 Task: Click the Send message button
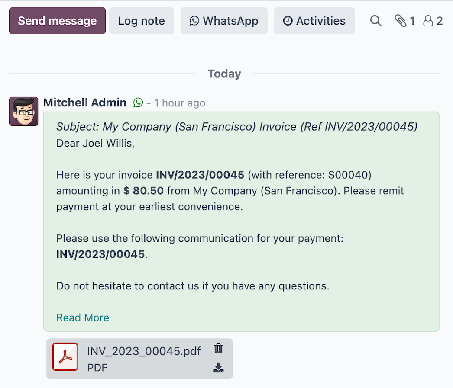tap(57, 21)
